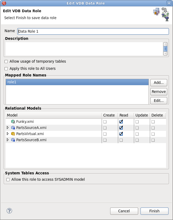Click the Funky.xmi model icon

(x=13, y=122)
